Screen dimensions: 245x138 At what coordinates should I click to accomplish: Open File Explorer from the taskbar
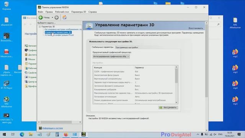(x=31, y=135)
